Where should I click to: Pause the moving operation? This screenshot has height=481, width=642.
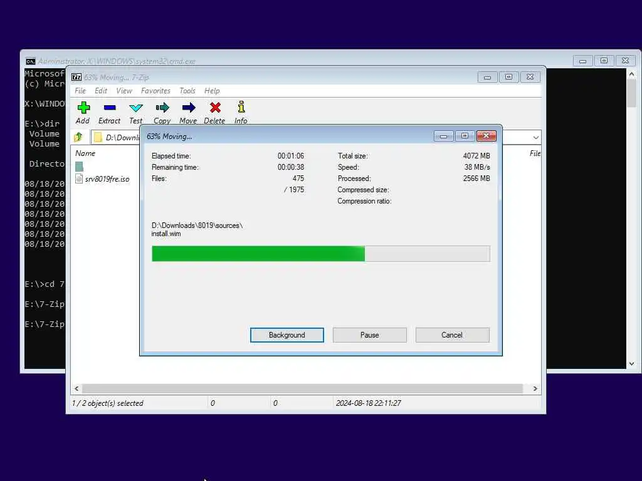370,335
